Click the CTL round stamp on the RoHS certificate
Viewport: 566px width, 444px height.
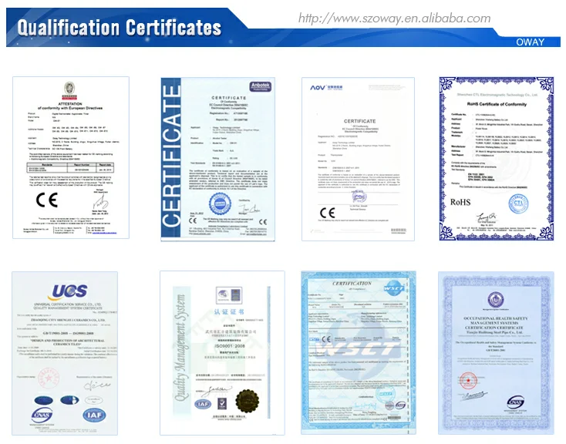pos(518,203)
